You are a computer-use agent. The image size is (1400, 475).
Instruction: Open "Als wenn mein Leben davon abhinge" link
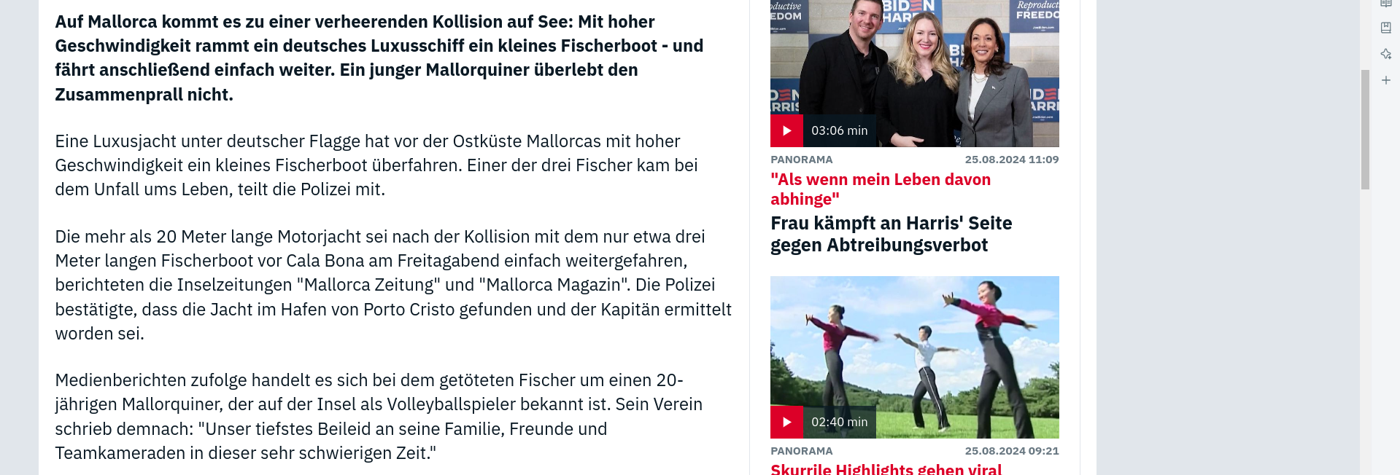click(x=881, y=189)
